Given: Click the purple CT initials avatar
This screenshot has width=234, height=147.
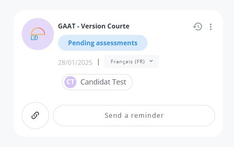Looking at the screenshot, I should pyautogui.click(x=70, y=82).
